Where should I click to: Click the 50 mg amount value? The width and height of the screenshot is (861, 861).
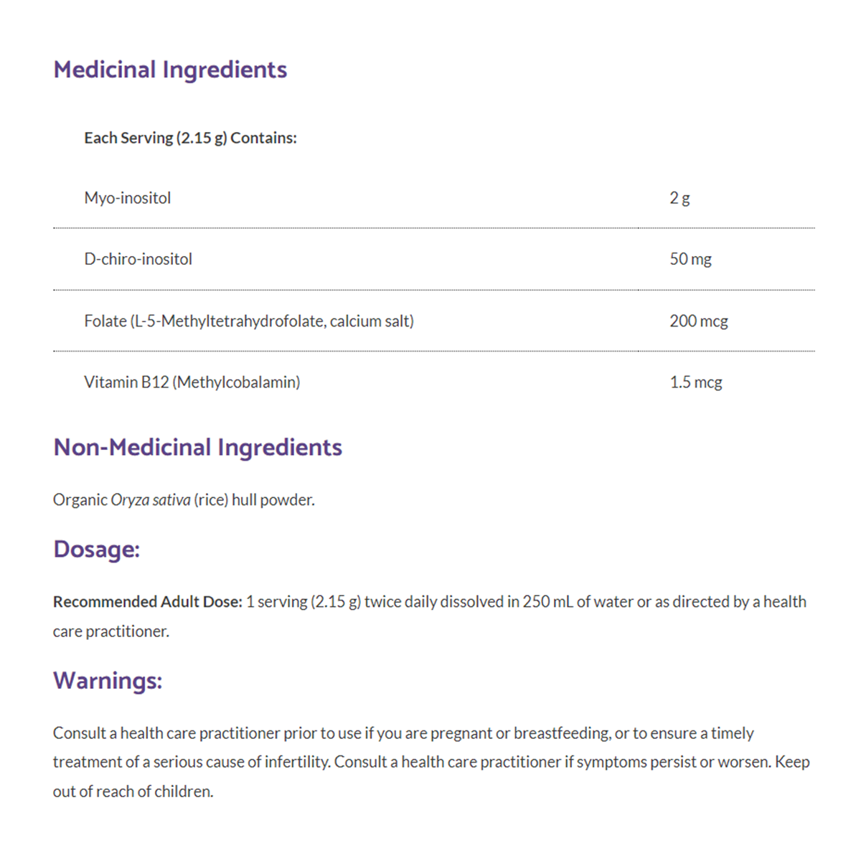[690, 259]
